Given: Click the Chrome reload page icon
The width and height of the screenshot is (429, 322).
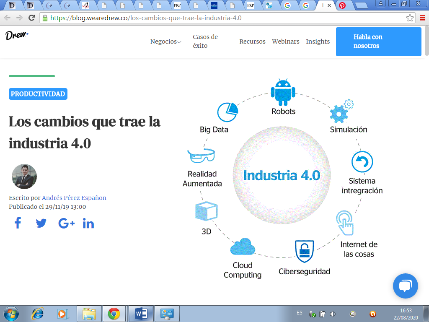Looking at the screenshot, I should (31, 18).
